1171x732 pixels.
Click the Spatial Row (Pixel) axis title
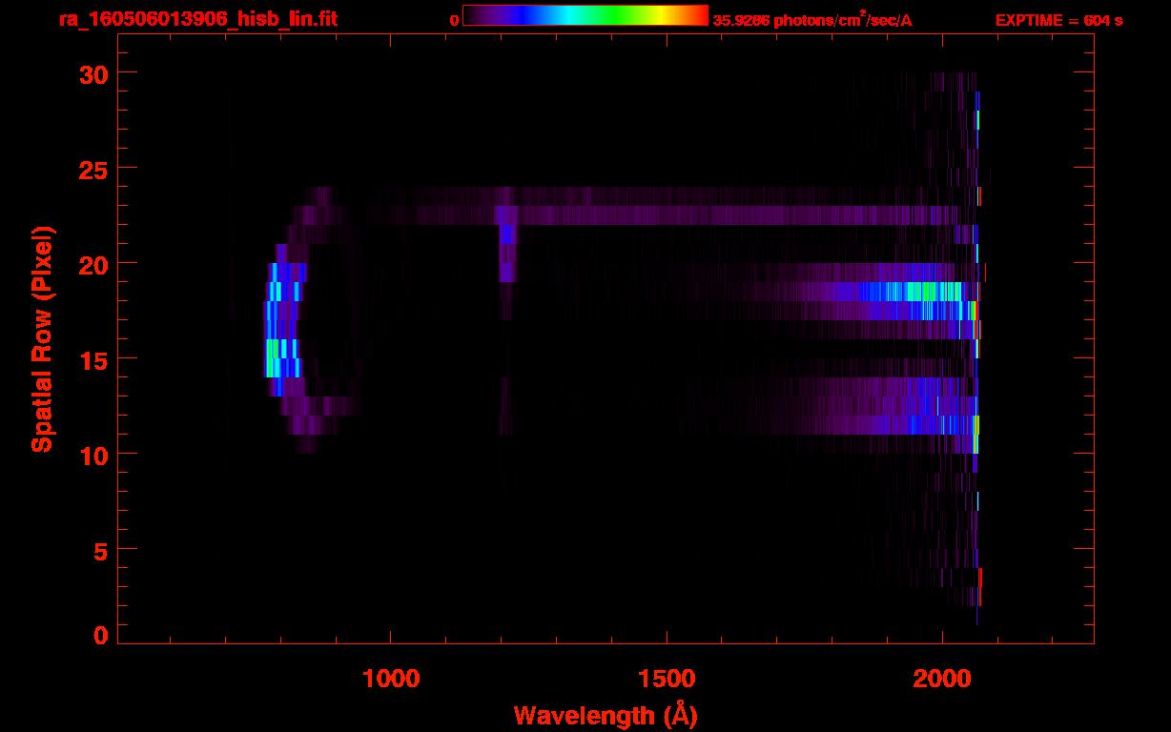tap(42, 338)
